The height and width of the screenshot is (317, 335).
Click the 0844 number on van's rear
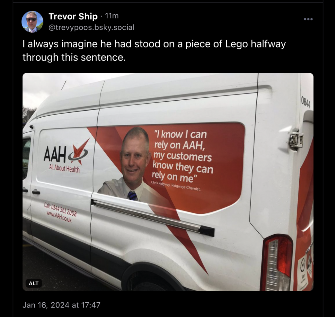(306, 102)
